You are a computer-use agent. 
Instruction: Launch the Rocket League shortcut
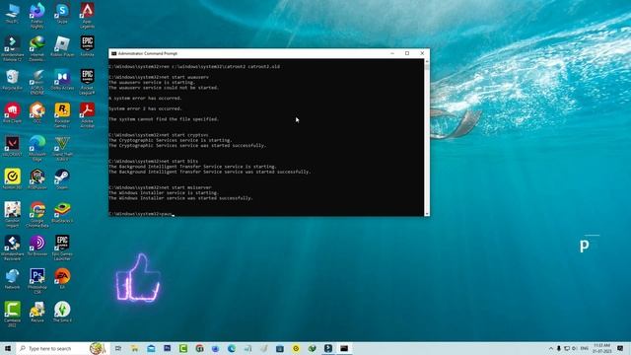click(x=88, y=82)
